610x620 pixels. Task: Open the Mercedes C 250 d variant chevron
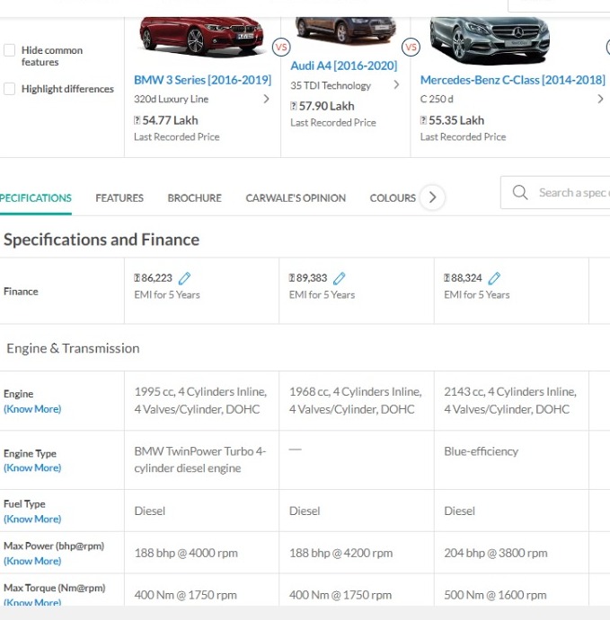pyautogui.click(x=600, y=99)
